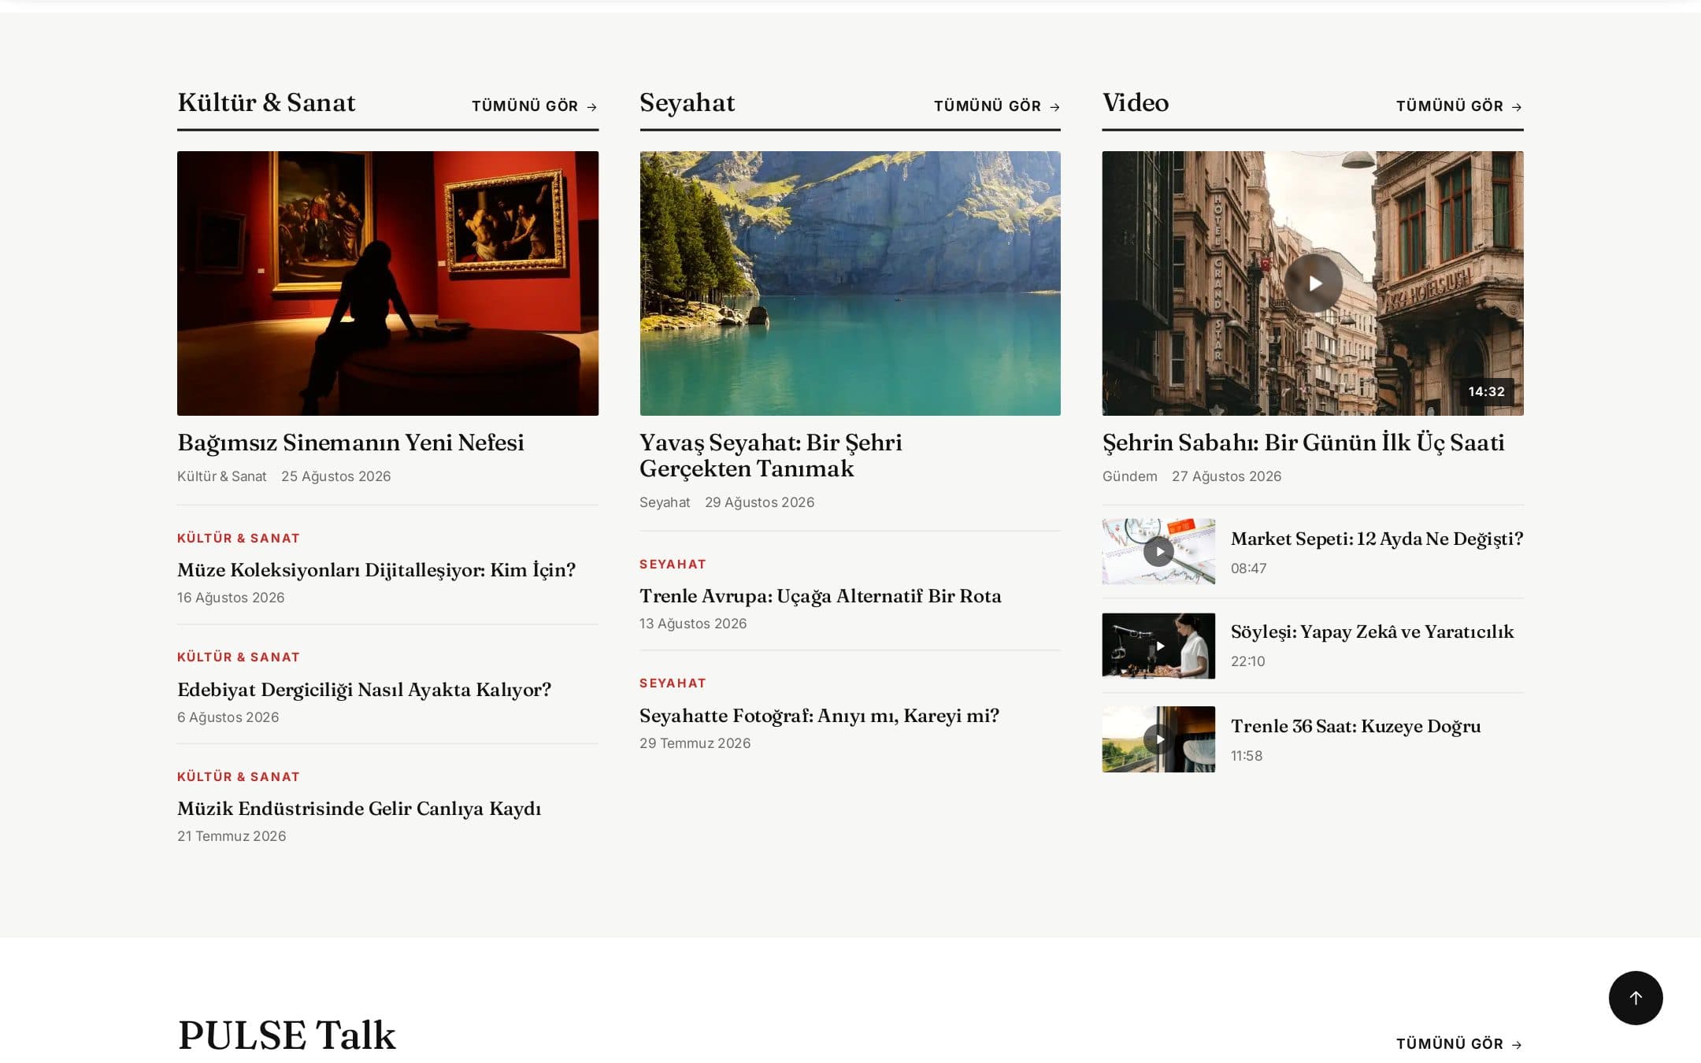This screenshot has height=1063, width=1701.
Task: Open the museum gallery article image
Action: coord(387,283)
